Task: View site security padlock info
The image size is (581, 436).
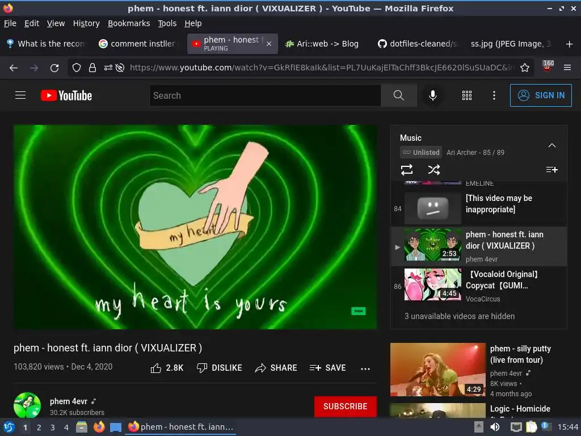Action: 92,68
